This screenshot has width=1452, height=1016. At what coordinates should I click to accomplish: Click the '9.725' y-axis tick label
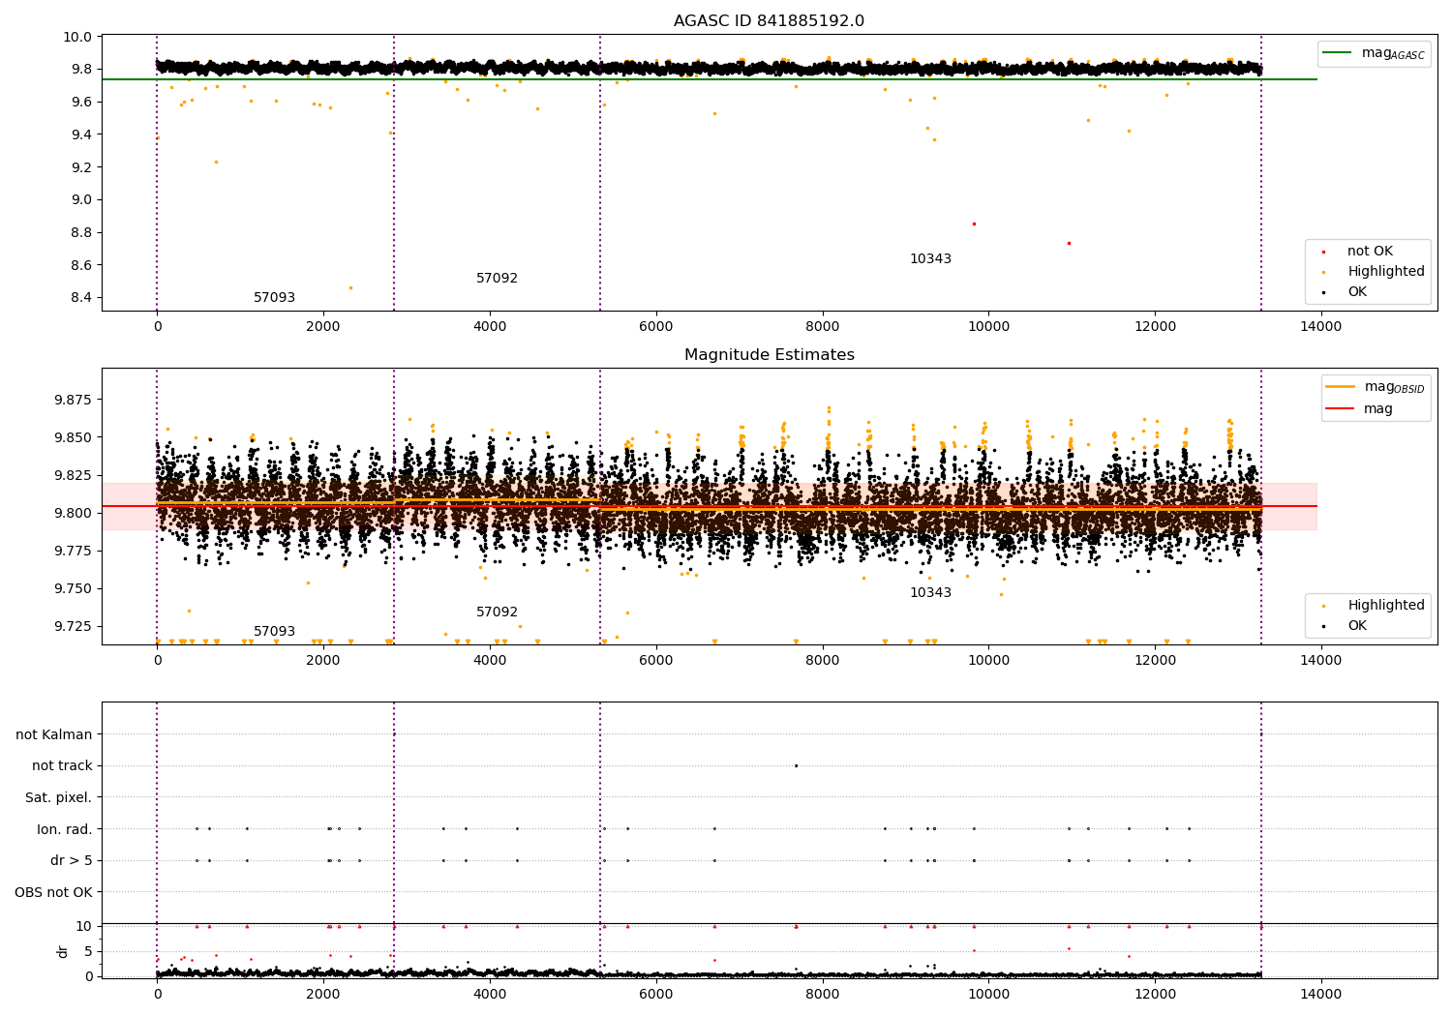point(75,627)
